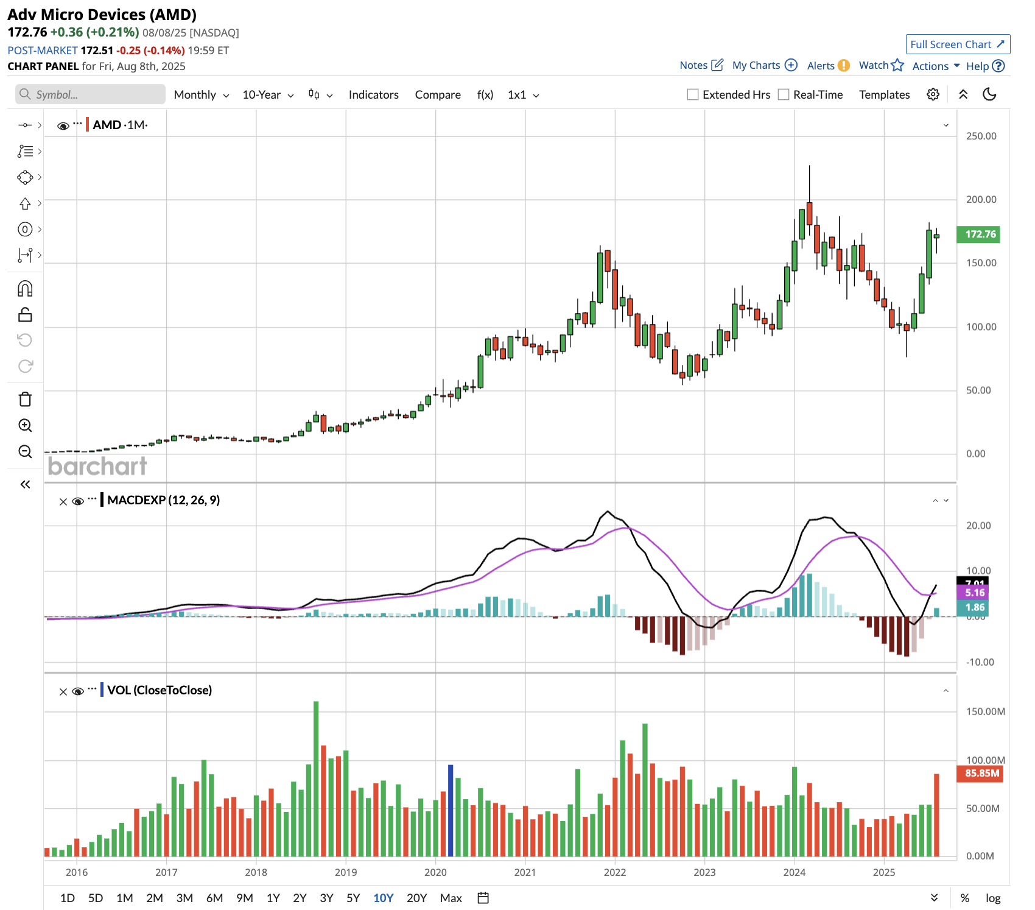1035x910 pixels.
Task: Open the Indicators menu
Action: click(374, 94)
